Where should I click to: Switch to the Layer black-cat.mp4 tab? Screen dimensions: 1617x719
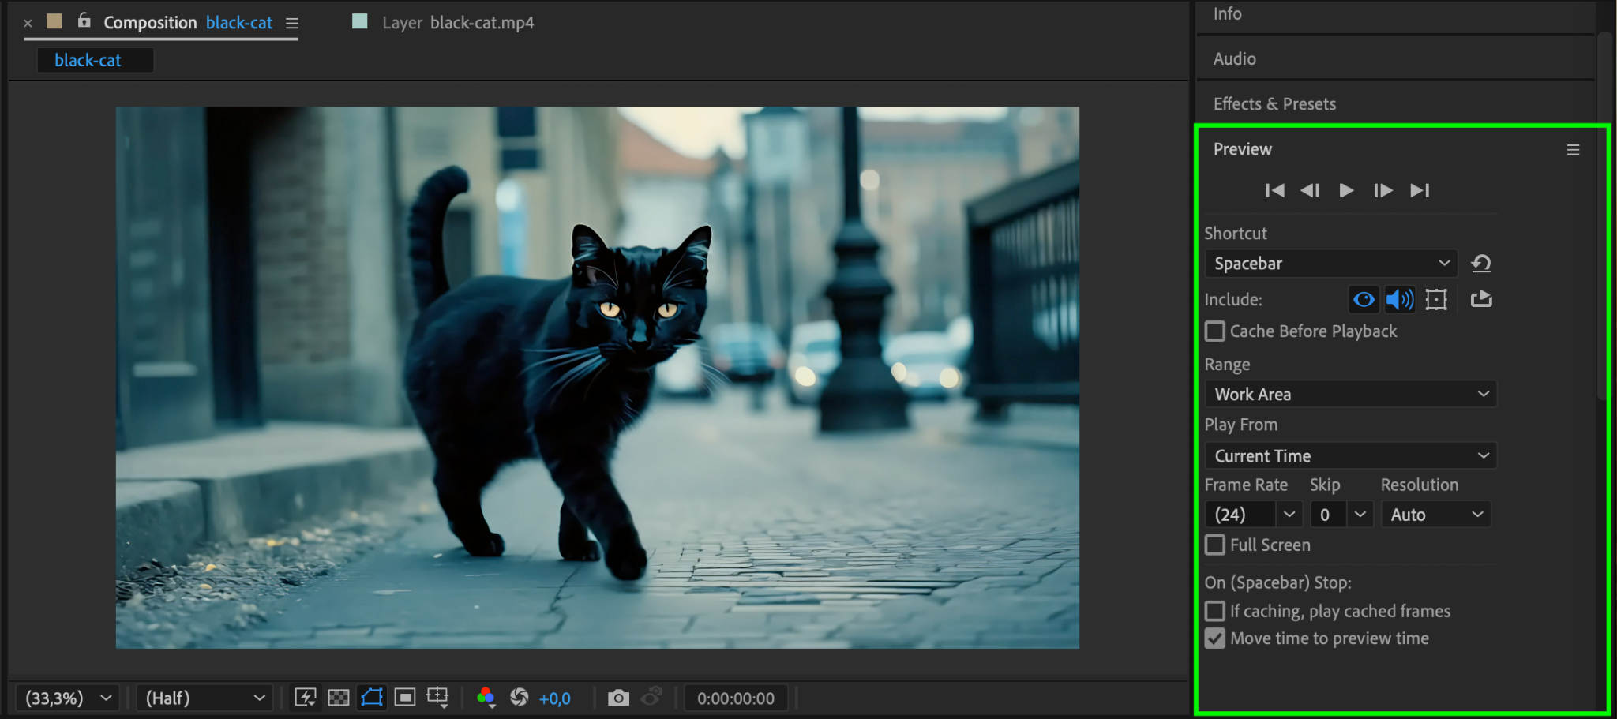tap(456, 23)
